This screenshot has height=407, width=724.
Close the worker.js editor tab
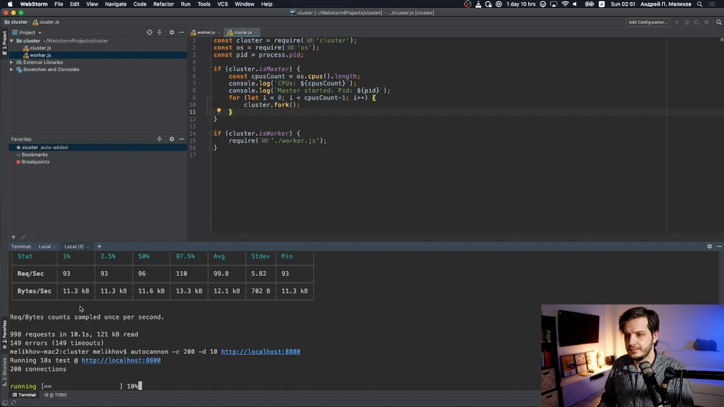pos(220,32)
